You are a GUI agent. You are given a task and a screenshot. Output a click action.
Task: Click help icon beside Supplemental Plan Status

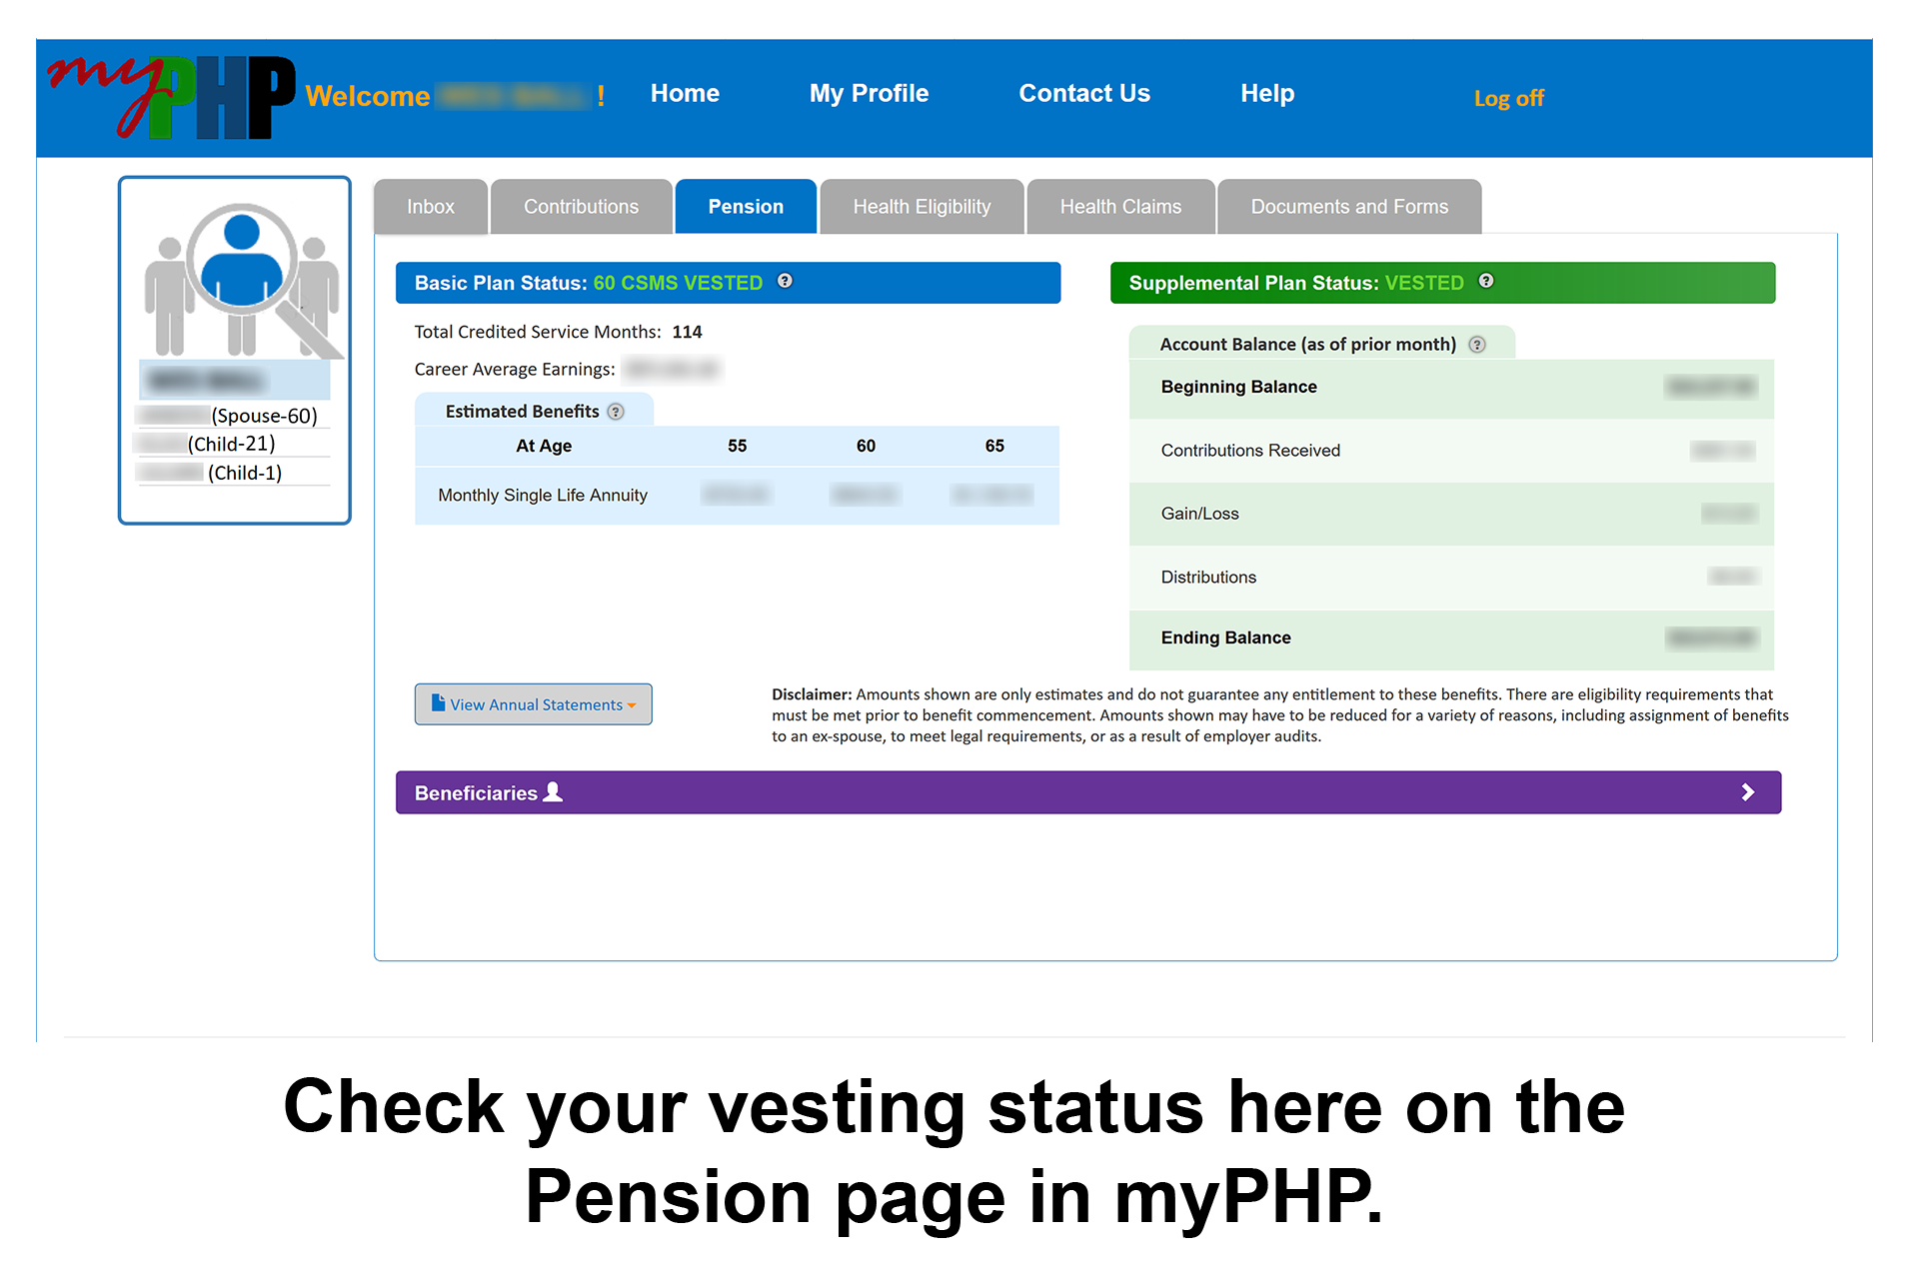(x=1486, y=281)
